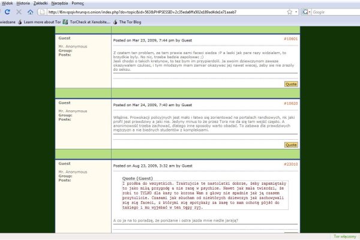This screenshot has width=360, height=240.
Task: Go to the Home page icon
Action: tap(29, 11)
